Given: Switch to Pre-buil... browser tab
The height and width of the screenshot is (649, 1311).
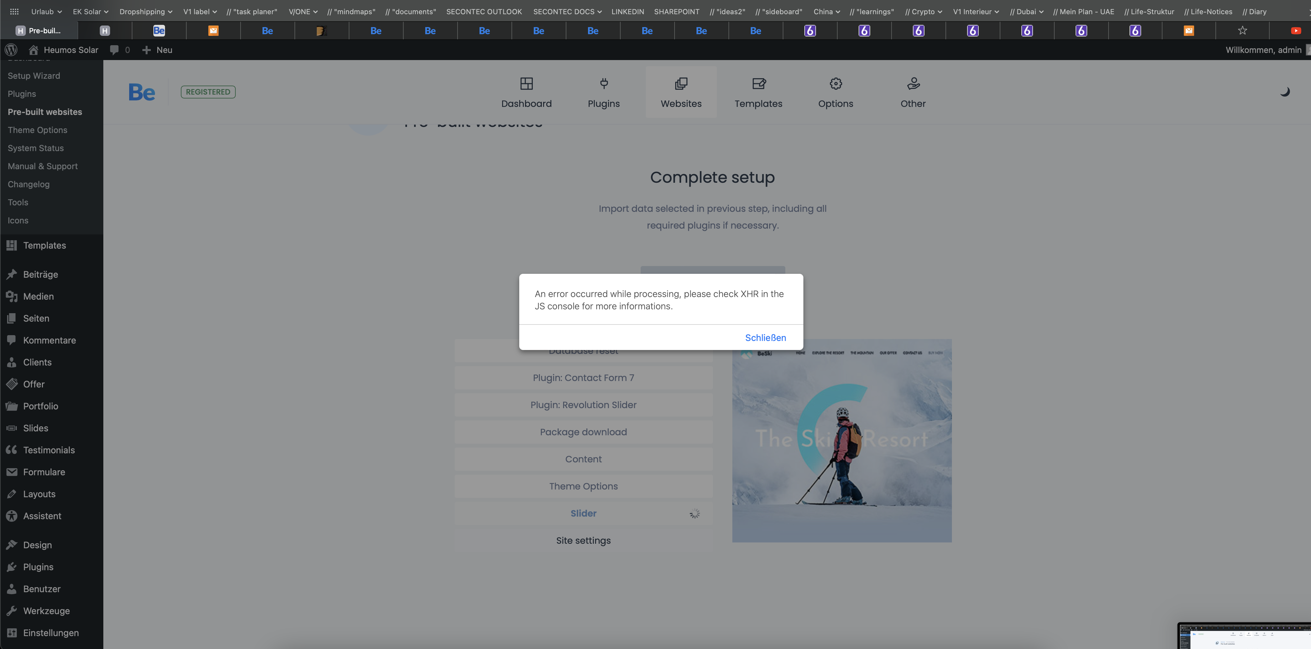Looking at the screenshot, I should pos(39,31).
